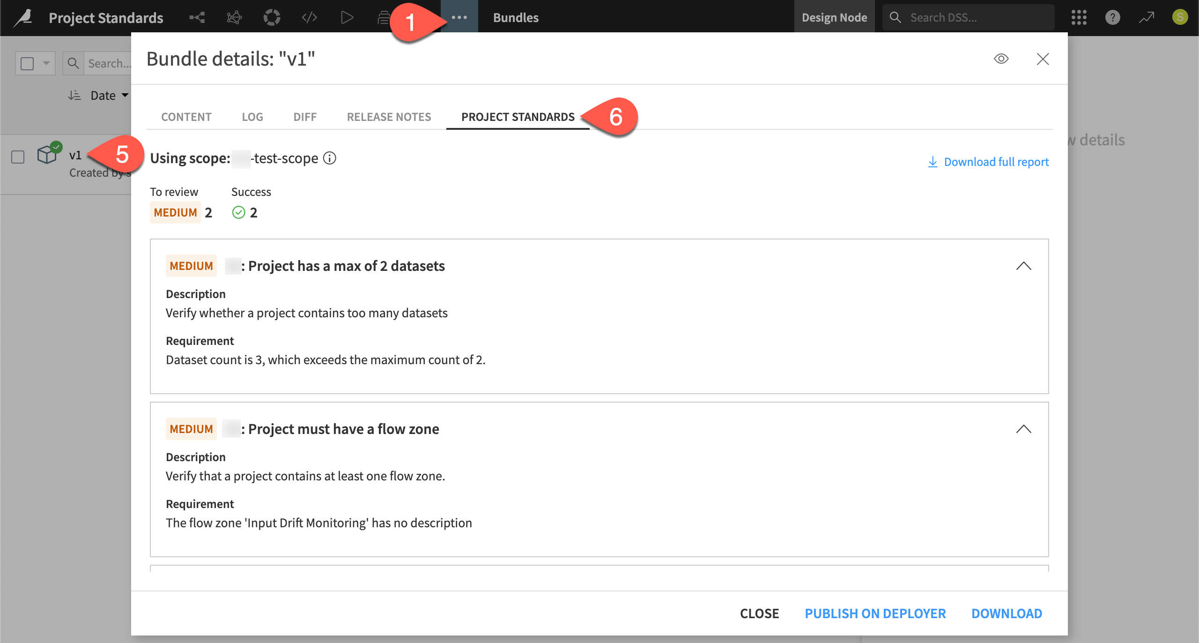Click PUBLISH ON DEPLOYER
This screenshot has height=643, width=1199.
tap(875, 613)
